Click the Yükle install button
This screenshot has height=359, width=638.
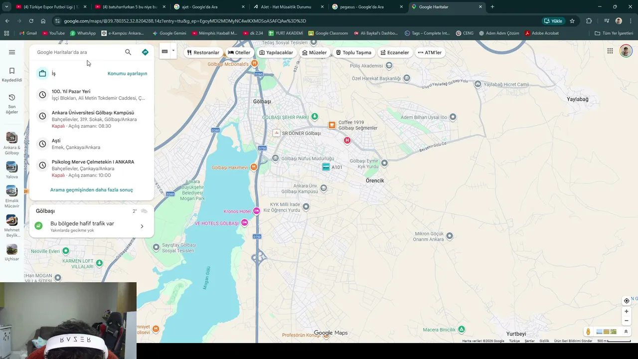point(553,21)
